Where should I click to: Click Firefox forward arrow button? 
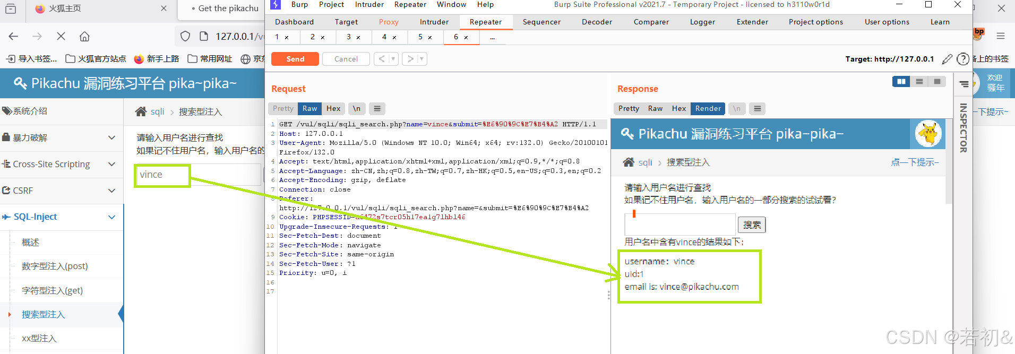point(37,36)
